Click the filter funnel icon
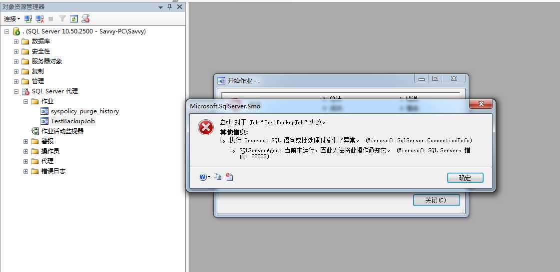The image size is (560, 272). [x=62, y=18]
